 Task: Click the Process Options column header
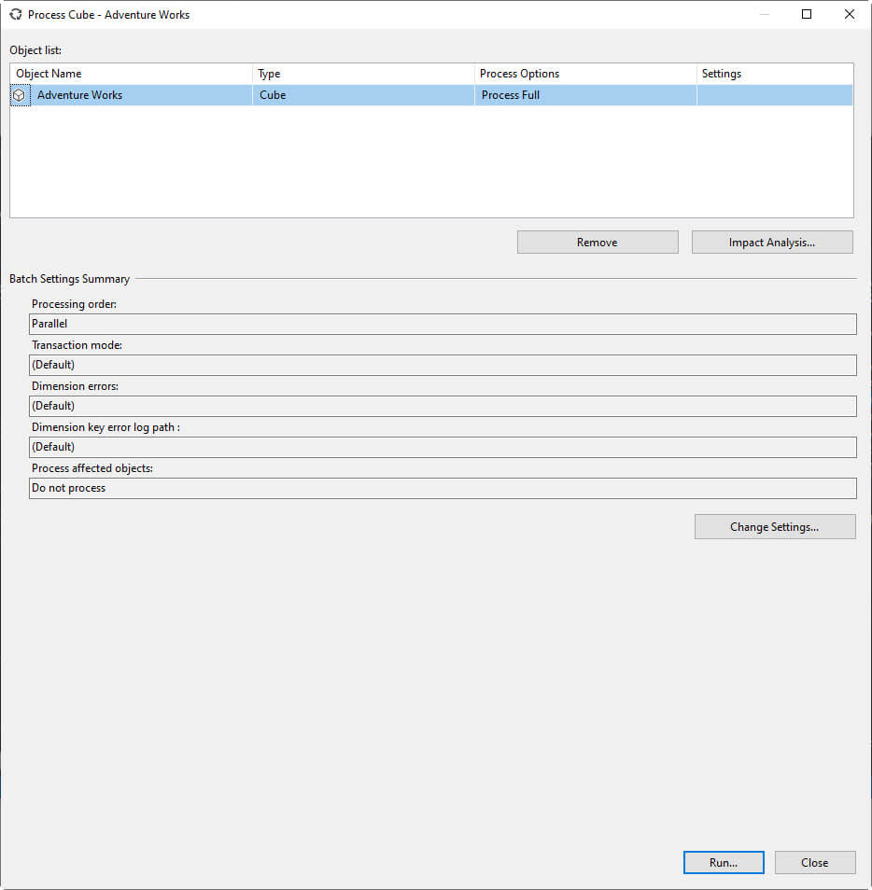coord(585,74)
